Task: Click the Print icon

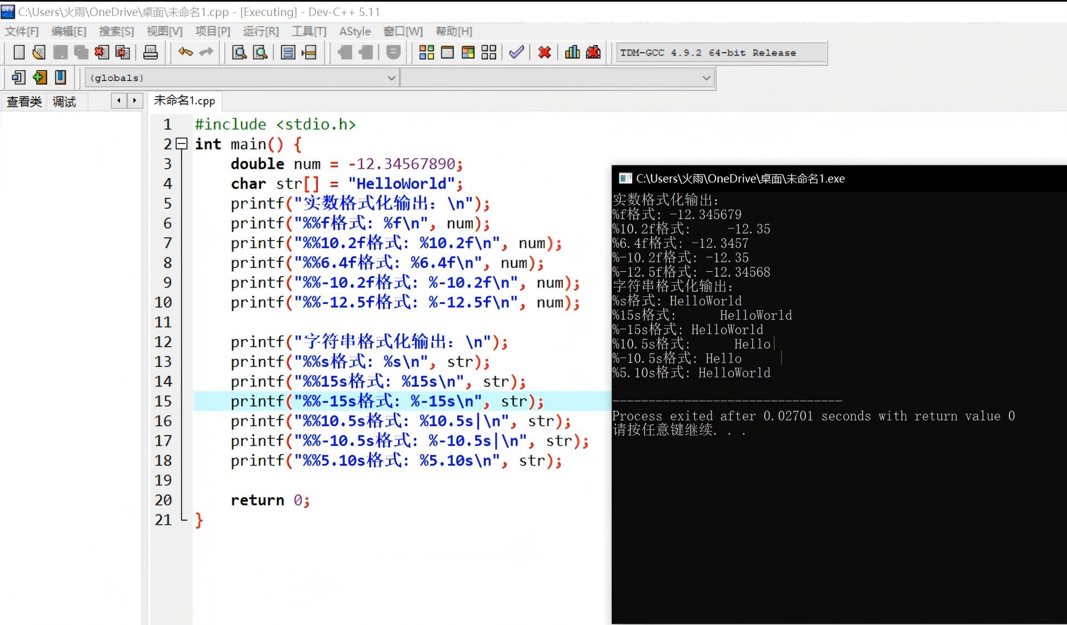Action: (x=150, y=53)
